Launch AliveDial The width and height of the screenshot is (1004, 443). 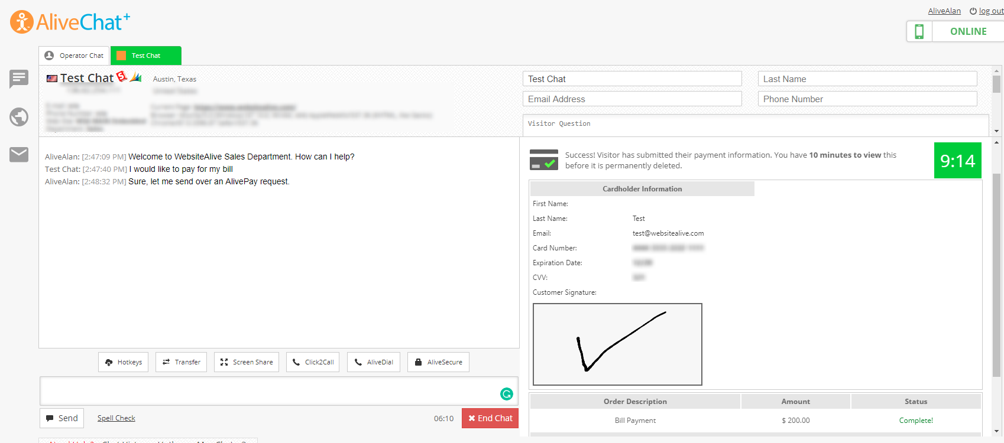pyautogui.click(x=374, y=362)
